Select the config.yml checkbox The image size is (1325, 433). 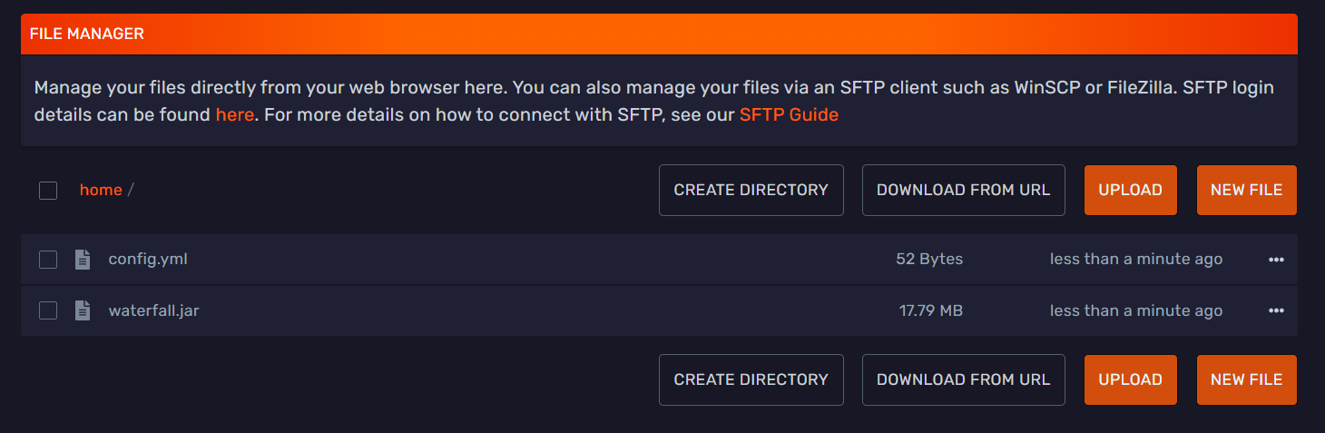(48, 260)
